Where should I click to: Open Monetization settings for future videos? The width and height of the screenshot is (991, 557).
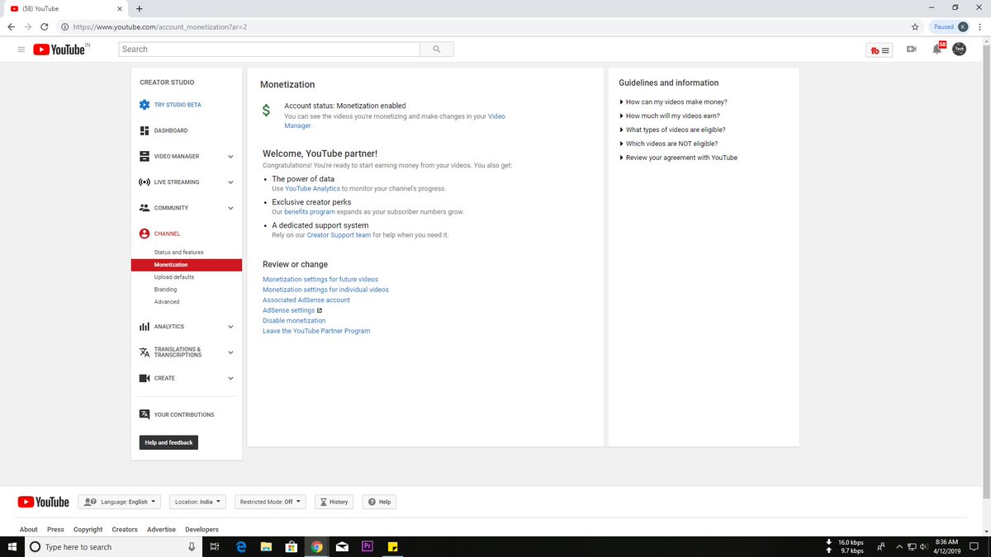pos(320,280)
